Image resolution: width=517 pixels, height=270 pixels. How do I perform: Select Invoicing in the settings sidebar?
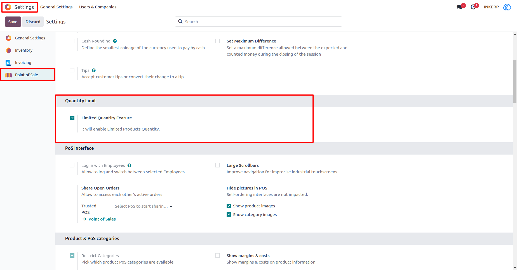coord(27,63)
